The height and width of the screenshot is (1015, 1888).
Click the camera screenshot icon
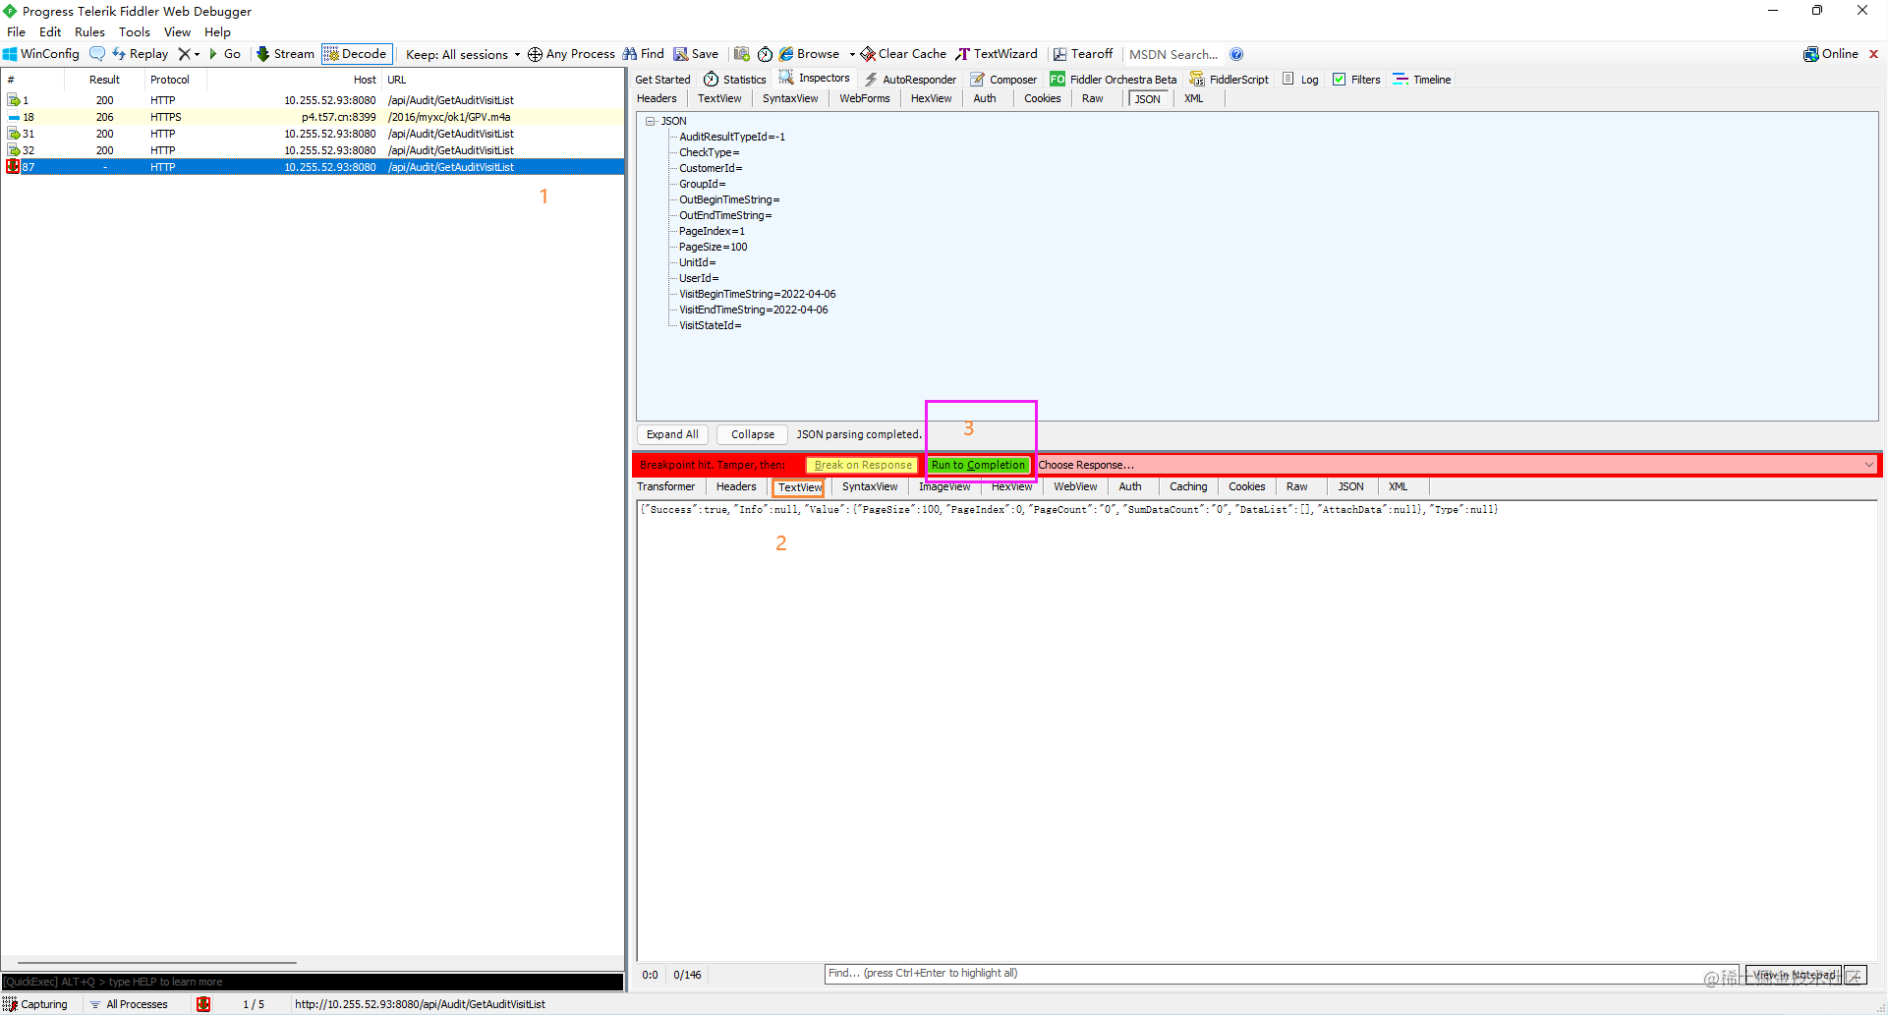742,54
